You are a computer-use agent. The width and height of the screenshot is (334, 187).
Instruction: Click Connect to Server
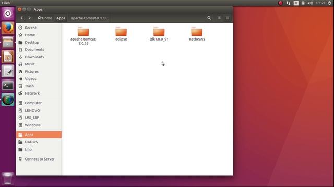pyautogui.click(x=39, y=159)
